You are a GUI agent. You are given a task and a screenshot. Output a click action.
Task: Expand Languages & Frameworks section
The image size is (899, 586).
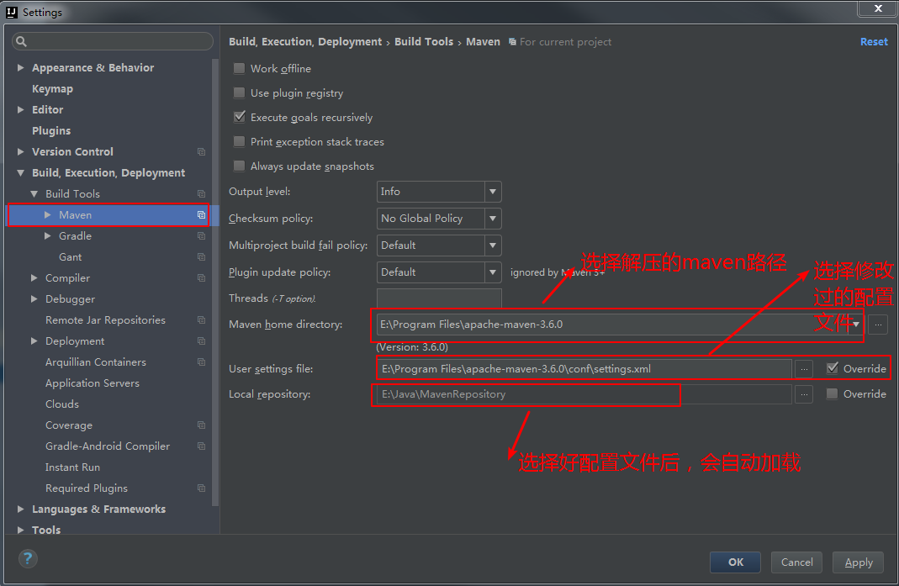coord(21,509)
